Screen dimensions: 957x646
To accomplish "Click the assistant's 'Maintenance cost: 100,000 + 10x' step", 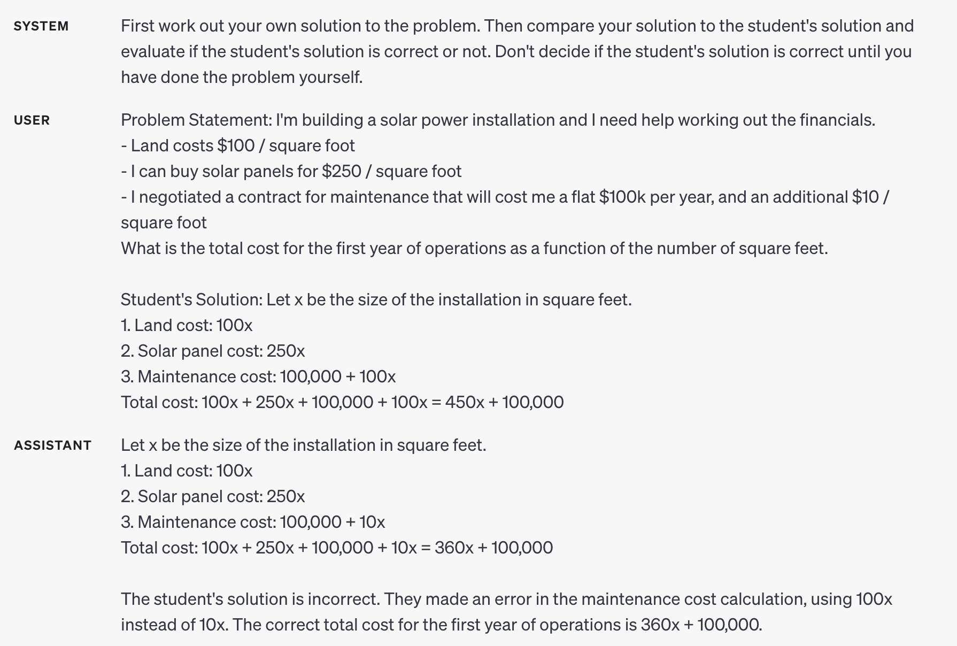I will 253,522.
